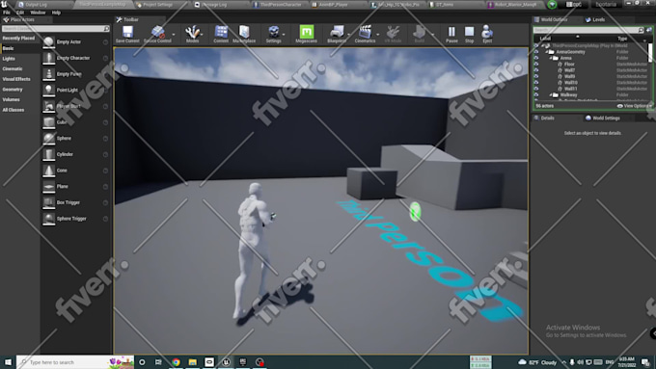Switch to the World Settings tab
Screen dimensions: 656x369
(x=606, y=119)
